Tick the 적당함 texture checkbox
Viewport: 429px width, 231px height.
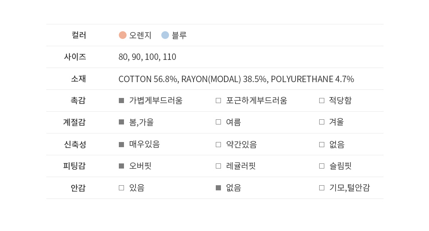[x=322, y=101]
